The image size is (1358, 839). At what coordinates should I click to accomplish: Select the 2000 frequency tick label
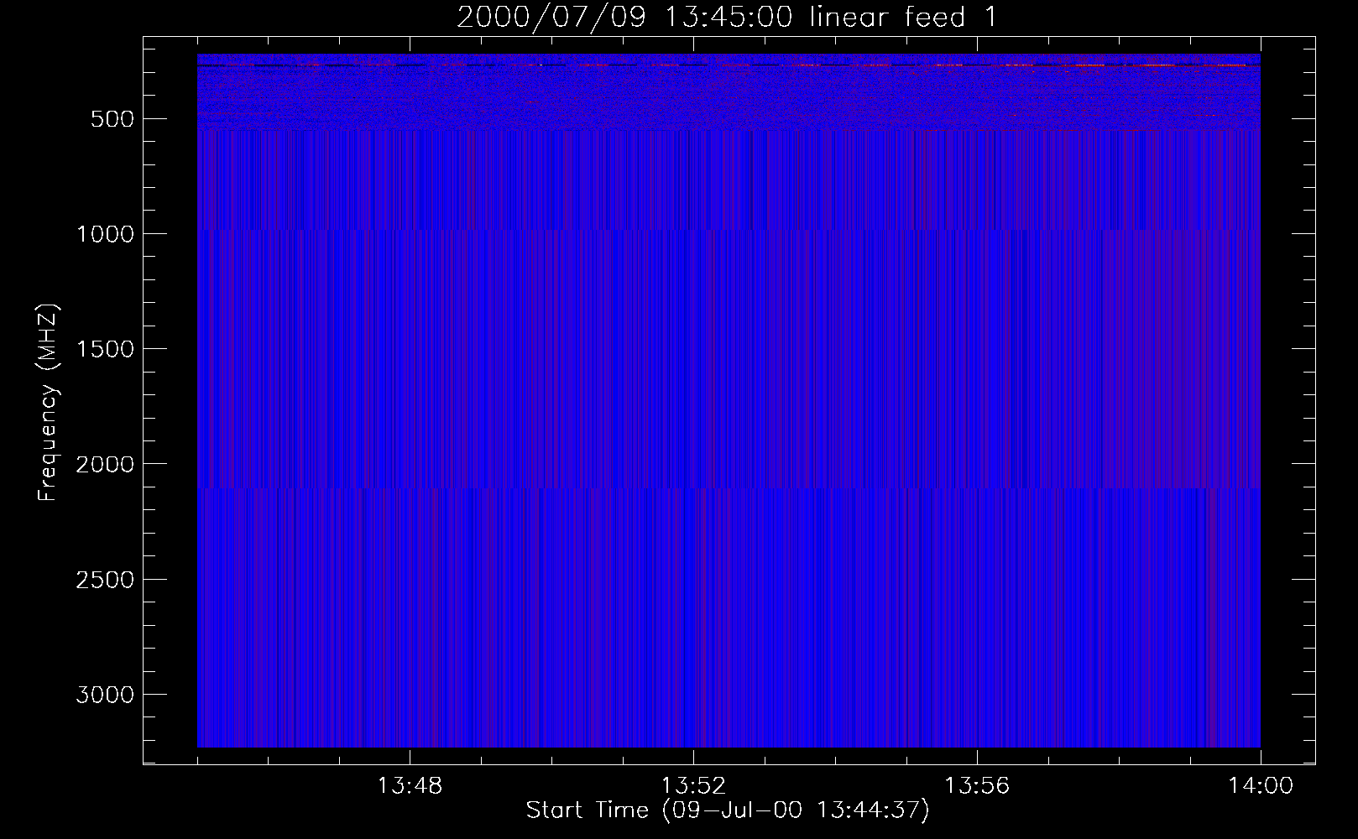click(104, 464)
